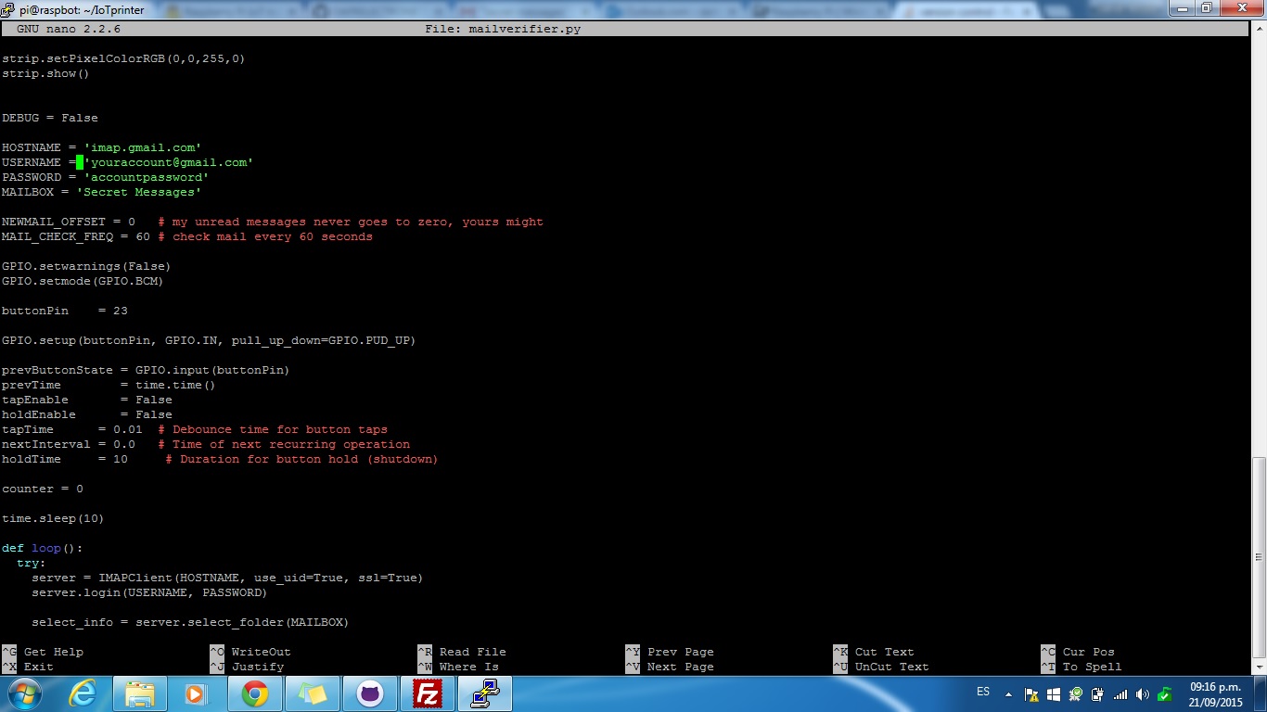
Task: Click the 'youraccount@gmail.com' username string
Action: click(169, 162)
